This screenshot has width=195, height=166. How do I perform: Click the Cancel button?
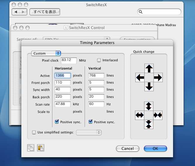click(128, 149)
